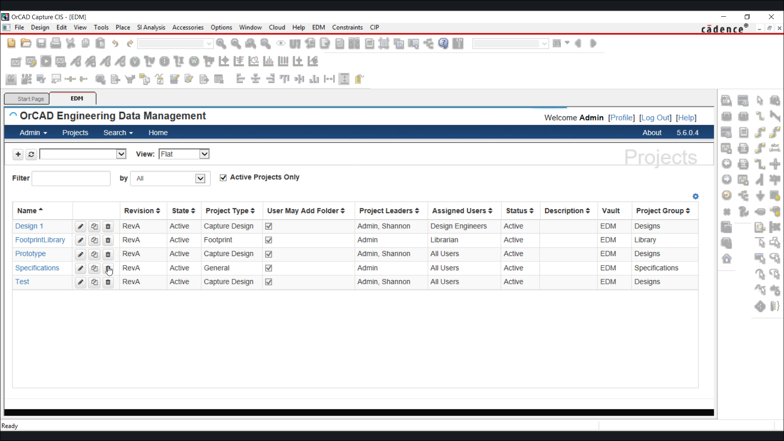Toggle User May Add Folder for FootprintLibrary
The height and width of the screenshot is (441, 784).
[269, 240]
